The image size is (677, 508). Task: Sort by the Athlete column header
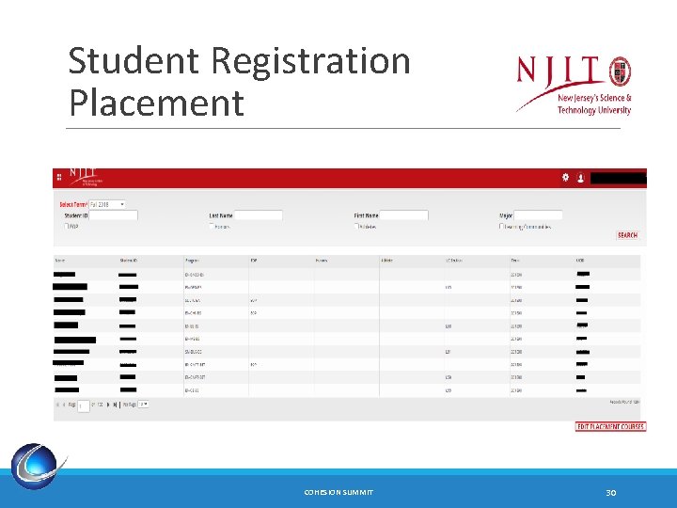point(386,261)
